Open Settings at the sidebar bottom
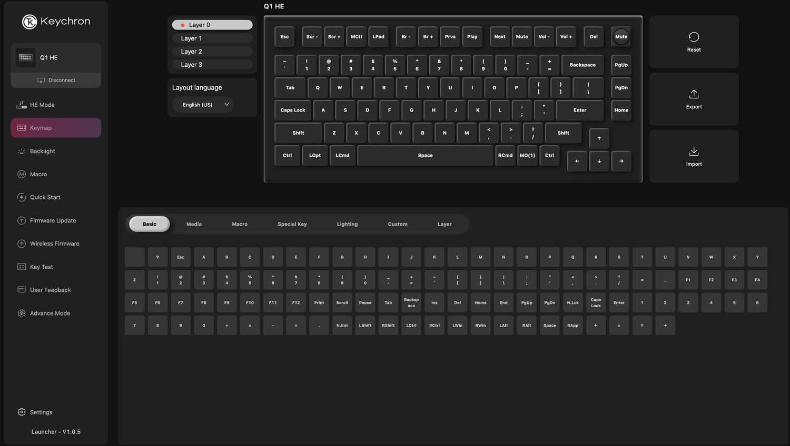790x446 pixels. (x=41, y=412)
